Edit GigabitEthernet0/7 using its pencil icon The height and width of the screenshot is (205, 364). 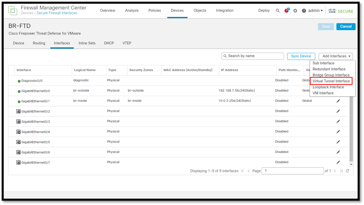coord(338,162)
